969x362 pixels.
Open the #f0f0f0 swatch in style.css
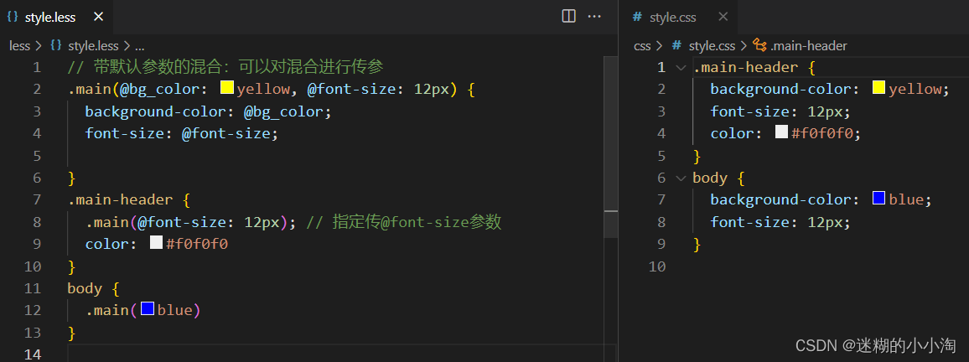tap(782, 132)
